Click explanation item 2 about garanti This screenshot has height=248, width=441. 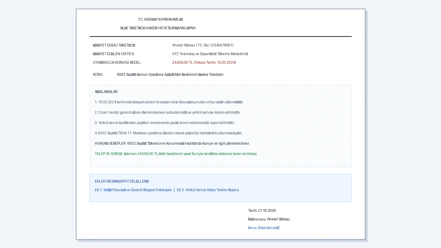(168, 113)
